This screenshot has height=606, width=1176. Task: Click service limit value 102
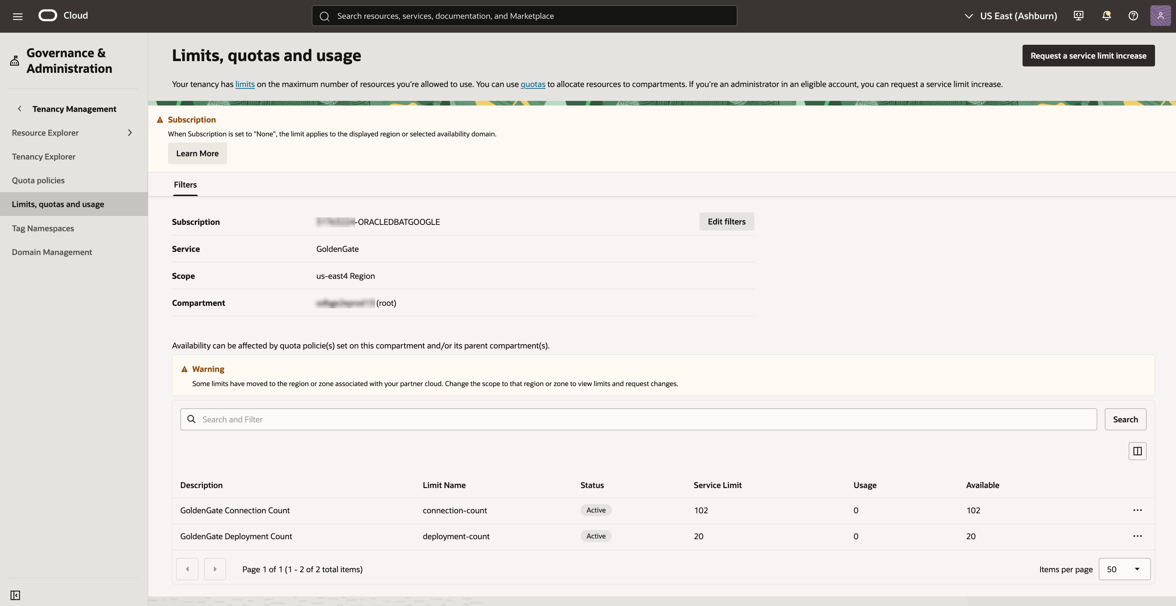(701, 510)
